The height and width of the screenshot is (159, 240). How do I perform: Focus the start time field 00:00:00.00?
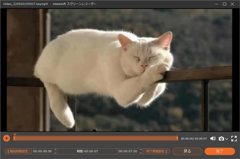click(x=42, y=151)
